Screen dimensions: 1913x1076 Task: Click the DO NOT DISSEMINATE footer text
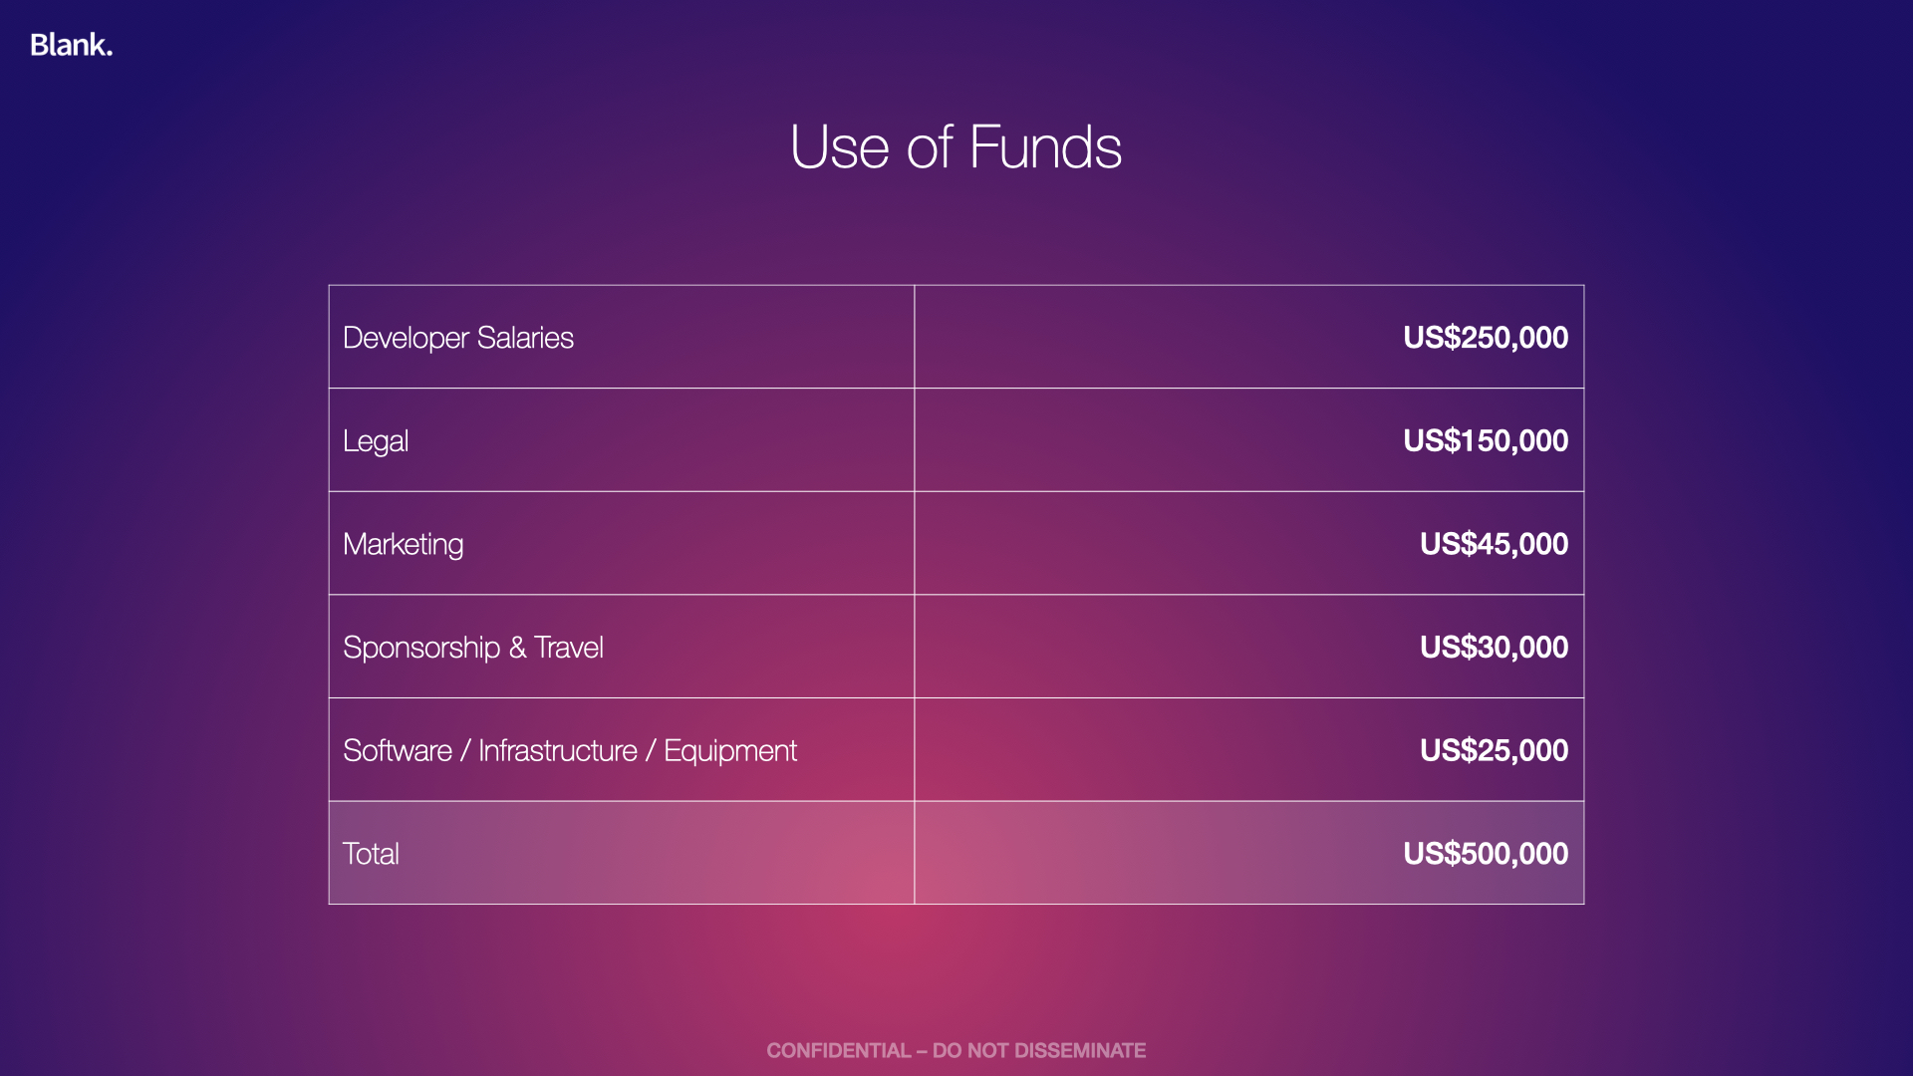tap(1038, 1050)
